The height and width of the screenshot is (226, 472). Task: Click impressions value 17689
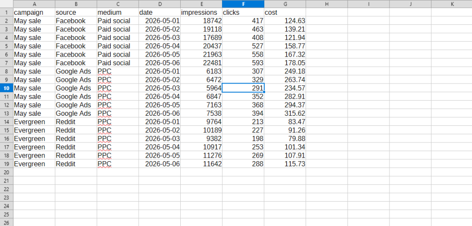coord(201,38)
